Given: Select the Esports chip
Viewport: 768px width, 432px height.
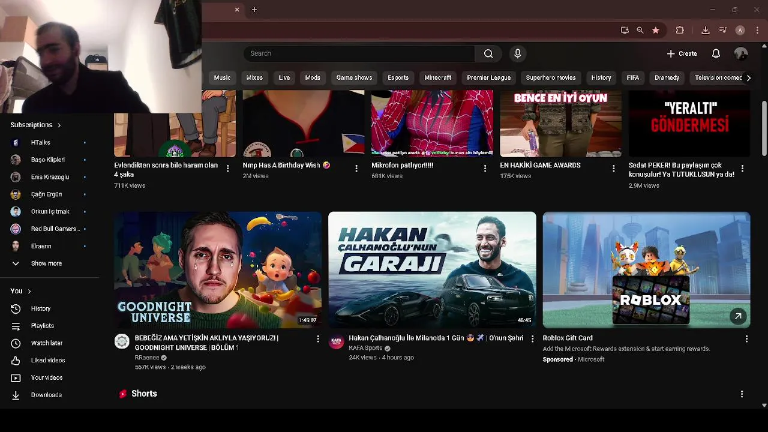Looking at the screenshot, I should click(x=398, y=77).
